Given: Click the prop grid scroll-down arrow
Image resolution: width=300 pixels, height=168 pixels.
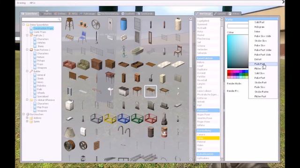Looking at the screenshot, I should 191,160.
